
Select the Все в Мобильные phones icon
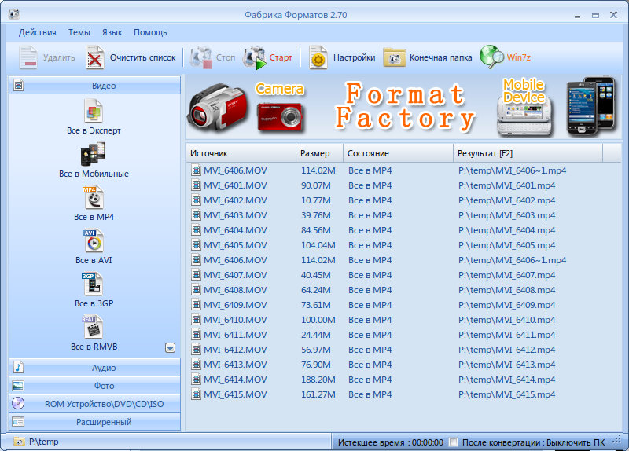[94, 153]
